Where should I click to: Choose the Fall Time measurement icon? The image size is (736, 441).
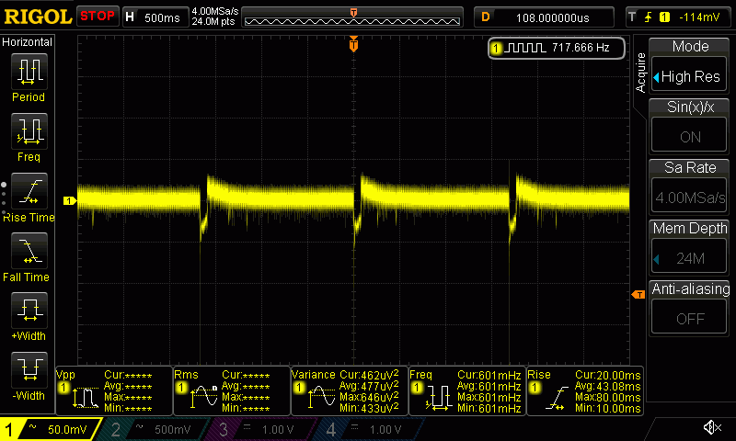[29, 252]
